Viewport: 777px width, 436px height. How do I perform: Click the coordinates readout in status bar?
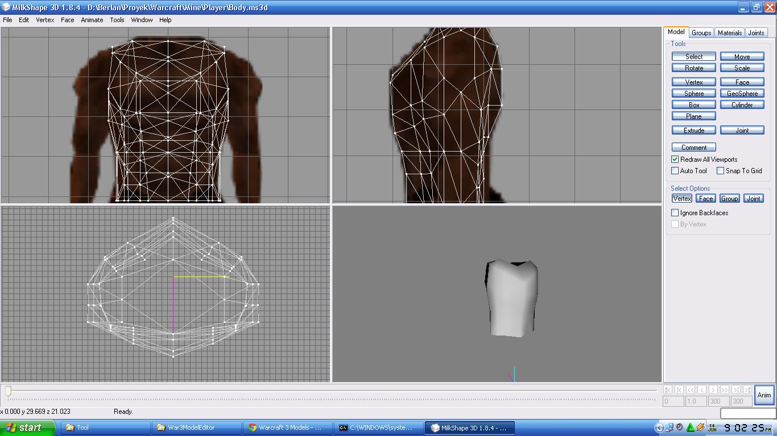(x=35, y=412)
